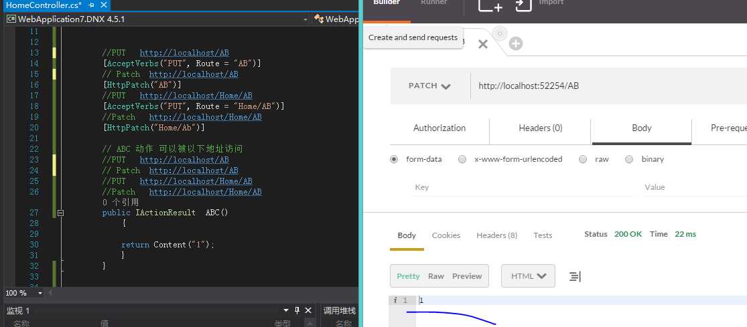The image size is (747, 327).
Task: Click the info icon in response line gutter
Action: point(395,300)
